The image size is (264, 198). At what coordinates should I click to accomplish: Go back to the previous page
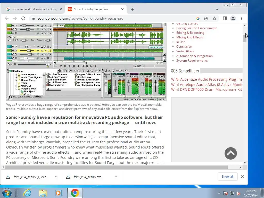(x=7, y=18)
